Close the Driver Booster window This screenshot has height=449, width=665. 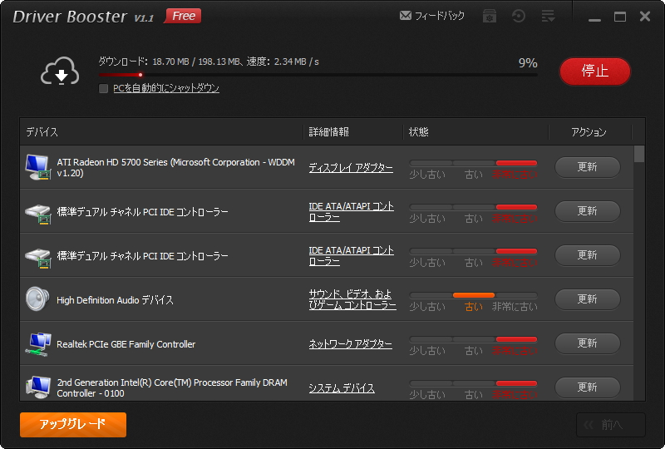[645, 16]
